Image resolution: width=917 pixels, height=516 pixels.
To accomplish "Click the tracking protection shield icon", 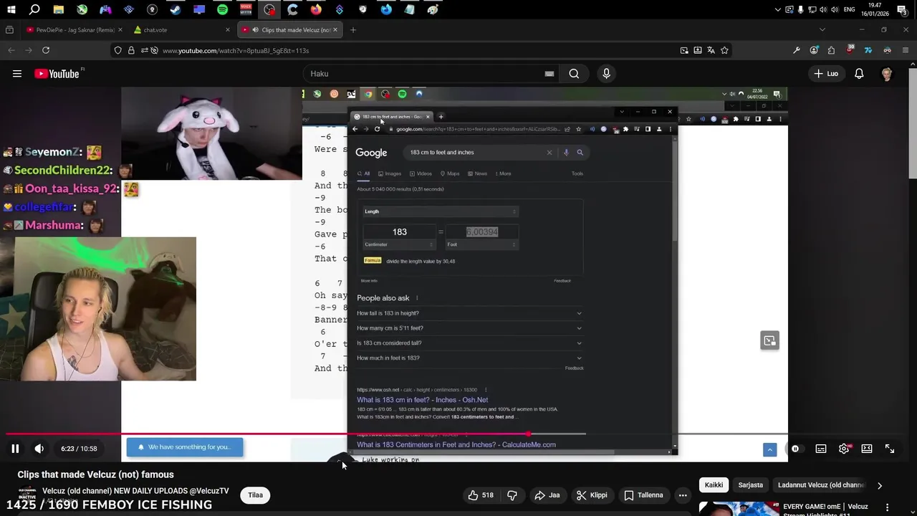I will [x=117, y=50].
